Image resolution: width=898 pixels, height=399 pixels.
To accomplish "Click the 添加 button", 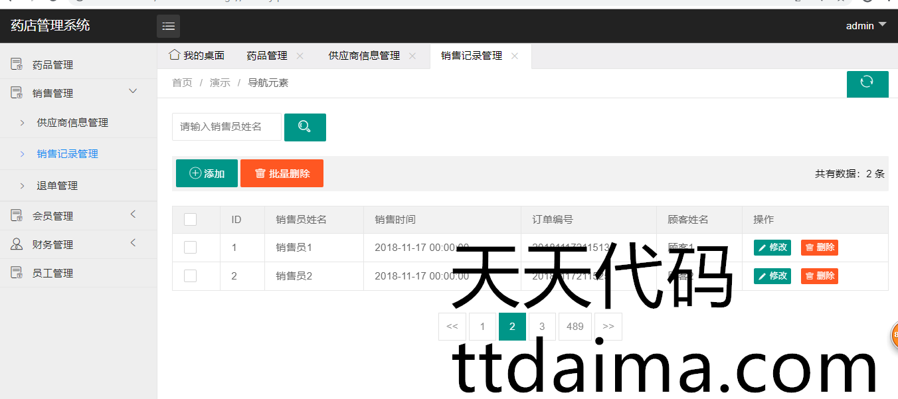I will tap(207, 173).
